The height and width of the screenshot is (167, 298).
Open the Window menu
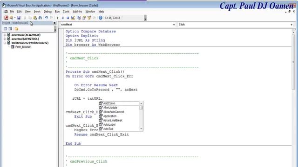click(90, 12)
